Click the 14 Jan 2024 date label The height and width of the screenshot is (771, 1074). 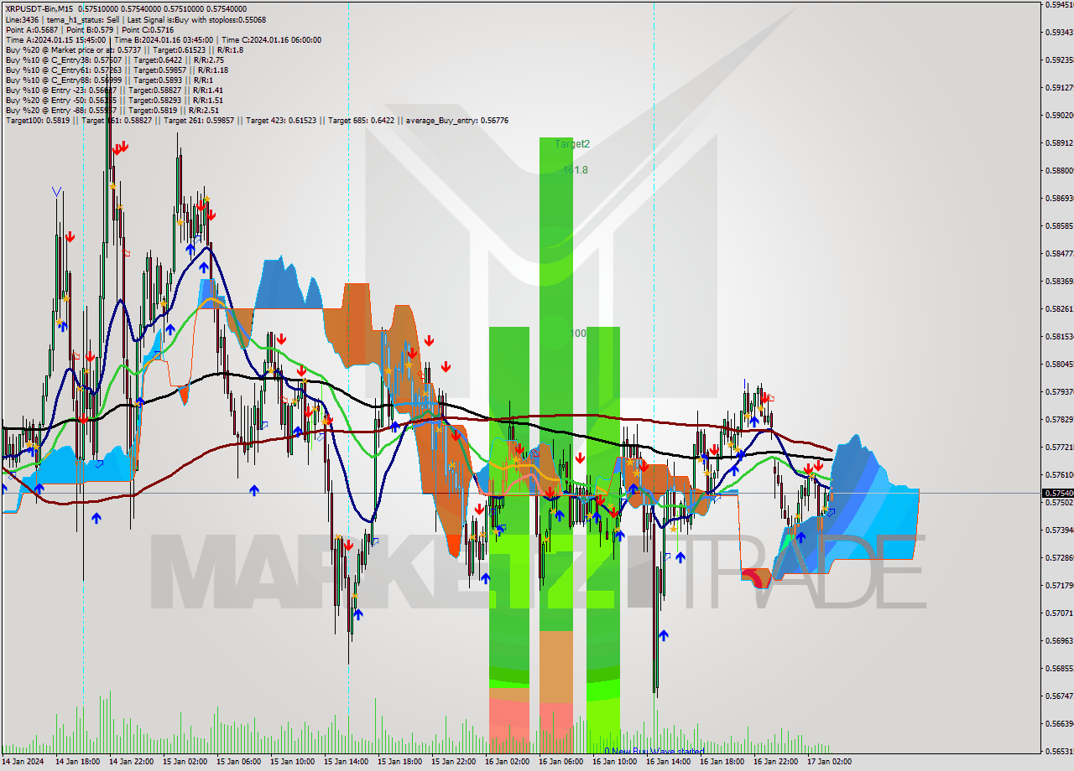click(x=23, y=762)
